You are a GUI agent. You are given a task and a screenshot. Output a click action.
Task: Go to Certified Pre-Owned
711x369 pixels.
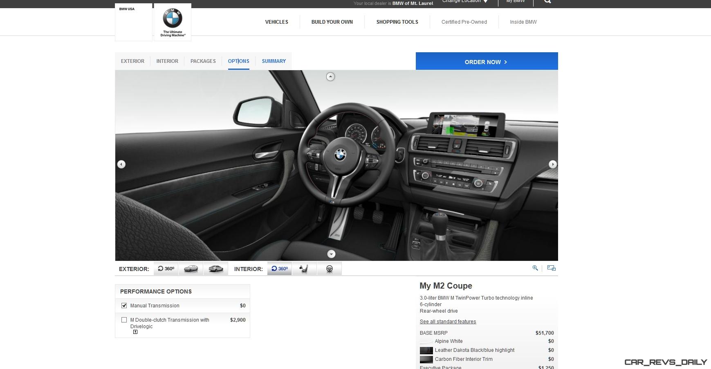[x=464, y=22]
